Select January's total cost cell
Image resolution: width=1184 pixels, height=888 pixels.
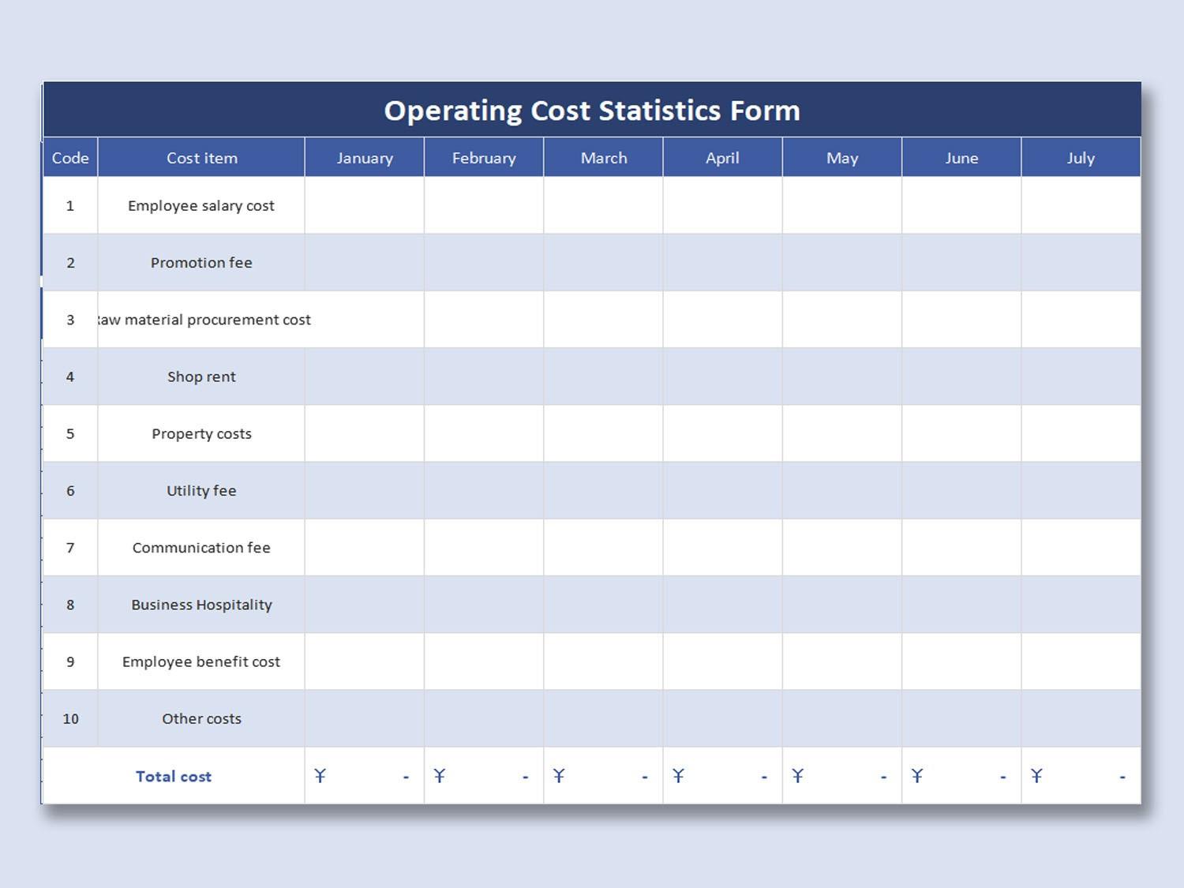coord(365,777)
